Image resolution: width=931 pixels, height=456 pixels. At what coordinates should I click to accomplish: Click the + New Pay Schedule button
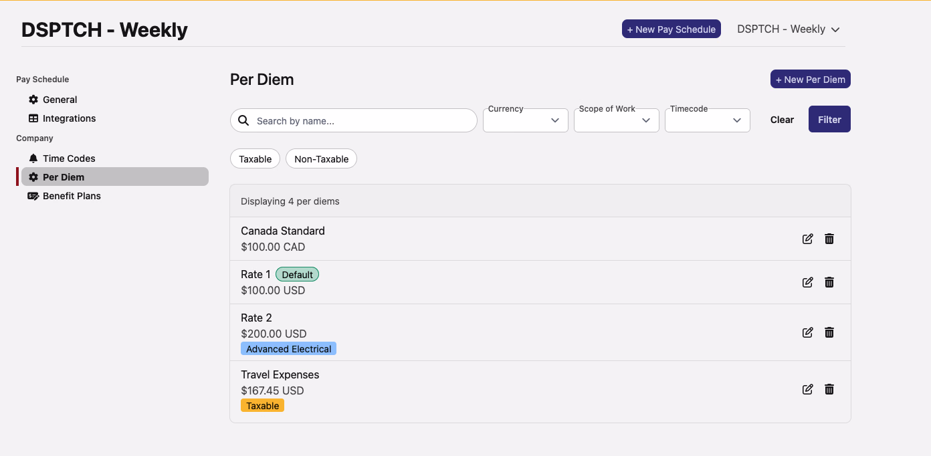coord(671,29)
